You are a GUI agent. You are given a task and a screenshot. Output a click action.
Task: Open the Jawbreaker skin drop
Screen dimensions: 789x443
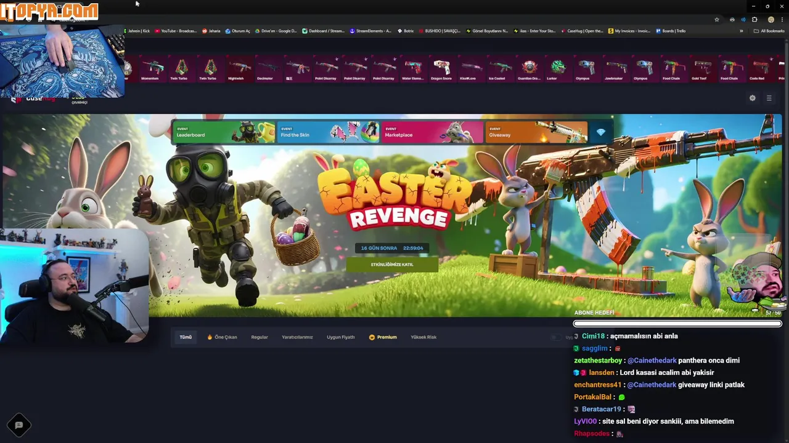pos(616,69)
